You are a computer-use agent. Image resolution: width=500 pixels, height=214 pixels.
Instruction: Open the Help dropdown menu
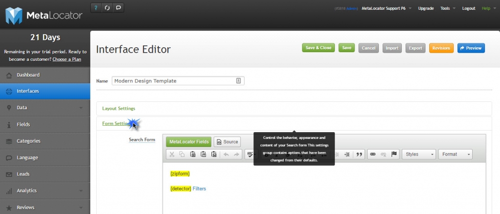[x=488, y=8]
